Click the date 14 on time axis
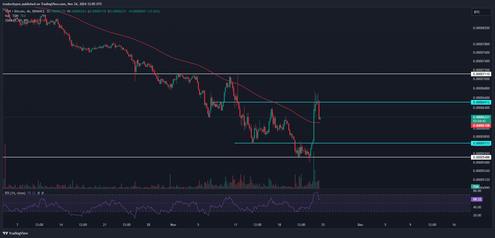This screenshot has height=238, width=495. (x=61, y=225)
